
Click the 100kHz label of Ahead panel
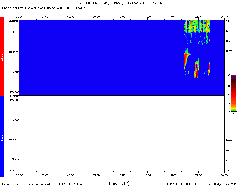click(x=13, y=52)
